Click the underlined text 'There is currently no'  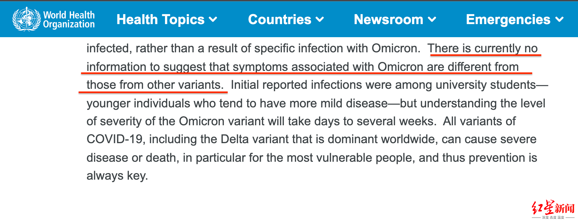tap(482, 49)
